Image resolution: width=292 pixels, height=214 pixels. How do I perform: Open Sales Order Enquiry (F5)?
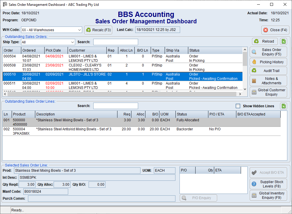(x=268, y=52)
